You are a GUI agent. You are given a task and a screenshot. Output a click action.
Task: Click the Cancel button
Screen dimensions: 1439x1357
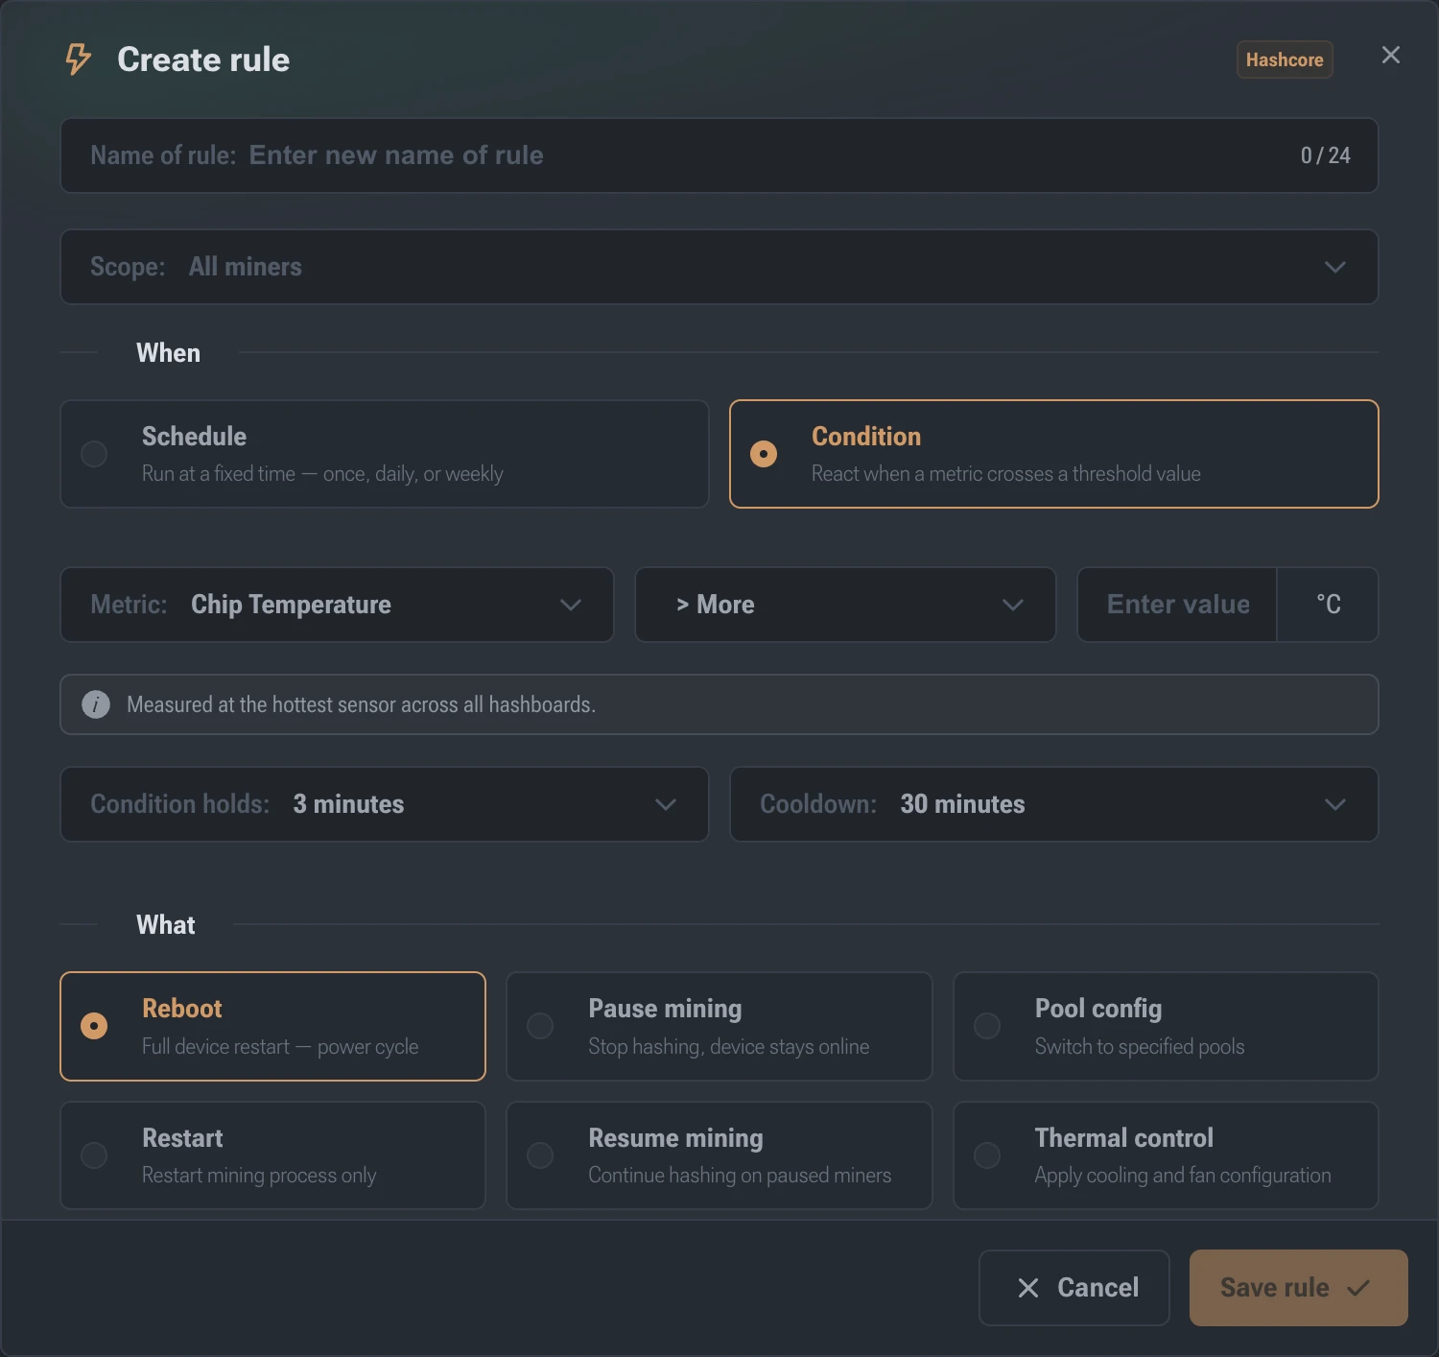pos(1074,1288)
